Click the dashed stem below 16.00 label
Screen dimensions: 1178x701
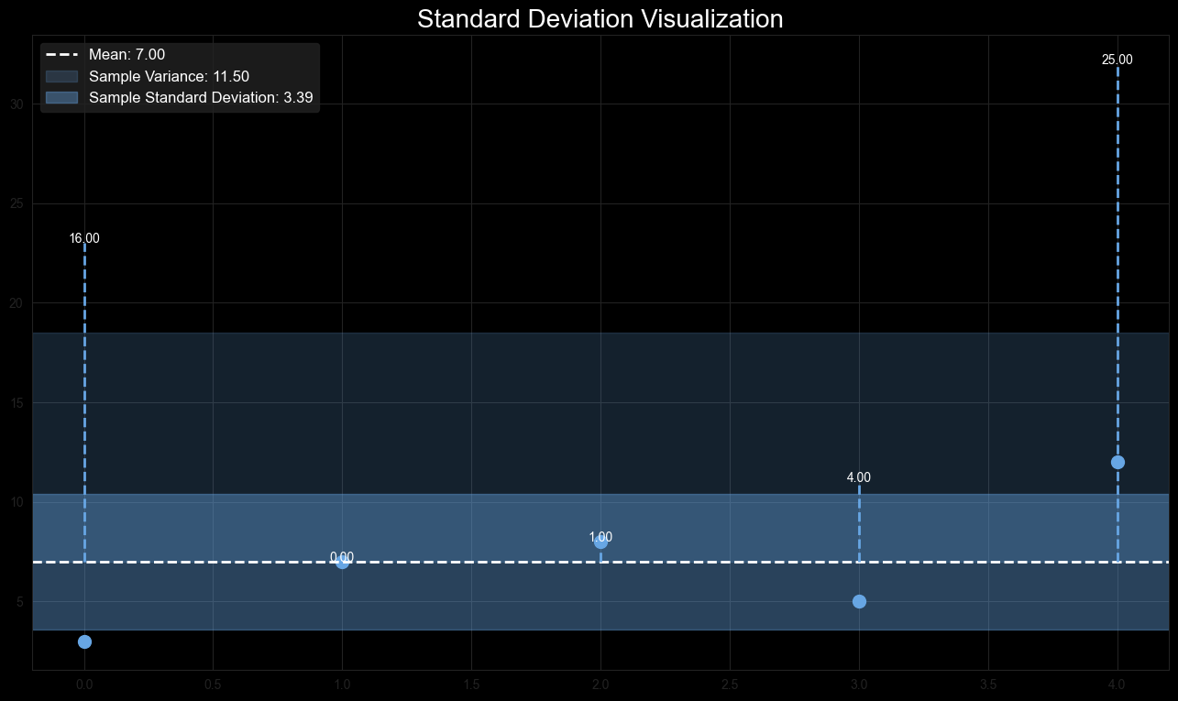click(84, 367)
